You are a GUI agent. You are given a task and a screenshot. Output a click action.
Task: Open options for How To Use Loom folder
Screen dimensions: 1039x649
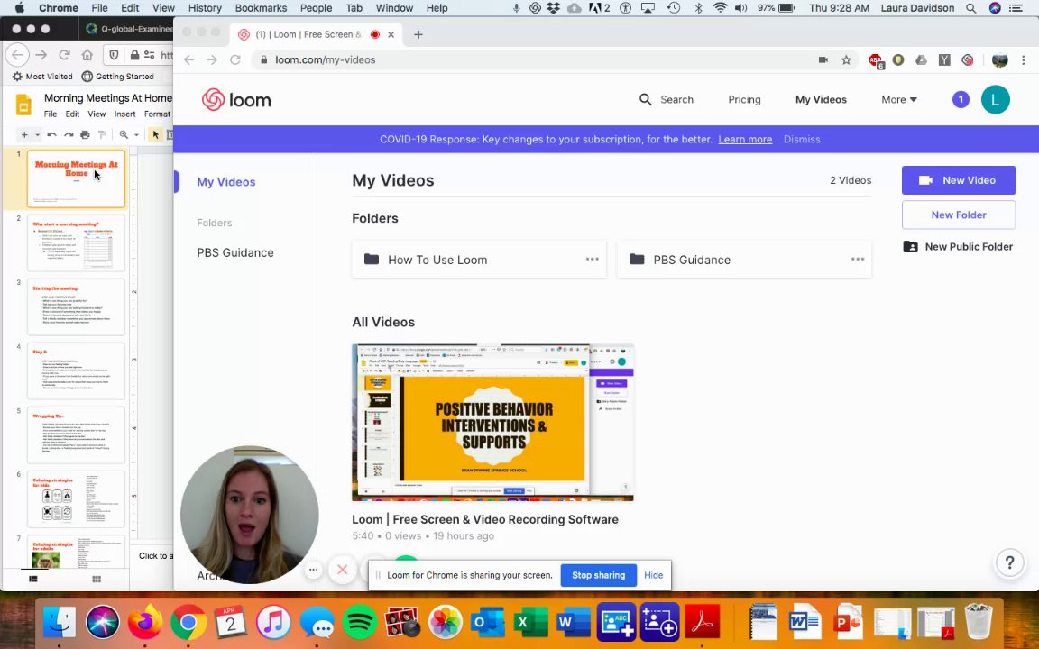pyautogui.click(x=592, y=259)
